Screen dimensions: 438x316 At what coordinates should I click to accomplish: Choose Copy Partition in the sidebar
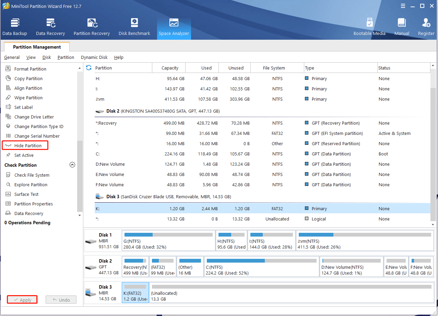coord(28,78)
